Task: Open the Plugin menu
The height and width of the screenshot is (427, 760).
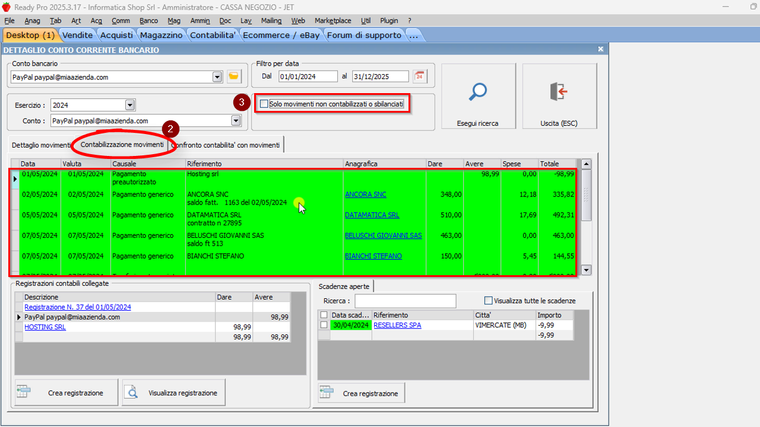Action: click(x=389, y=20)
